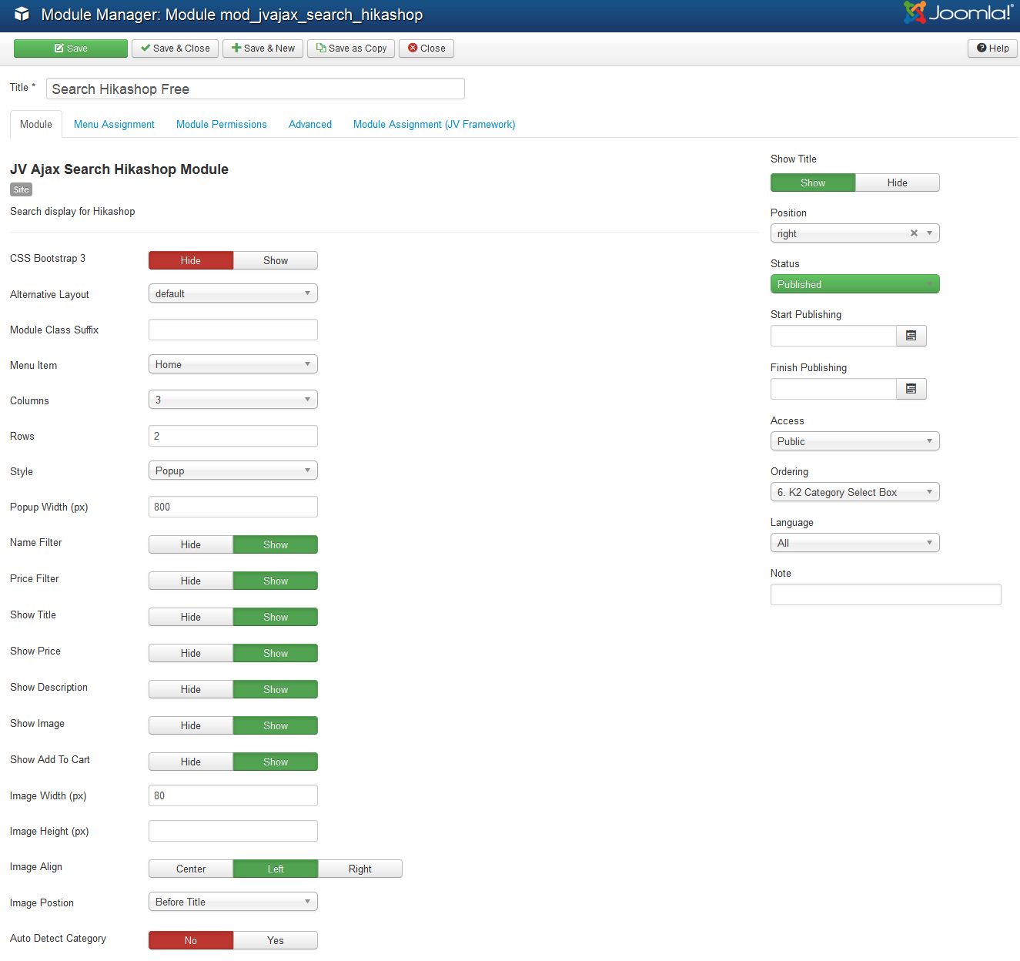
Task: Switch to the Menu Assignment tab
Action: click(x=114, y=124)
